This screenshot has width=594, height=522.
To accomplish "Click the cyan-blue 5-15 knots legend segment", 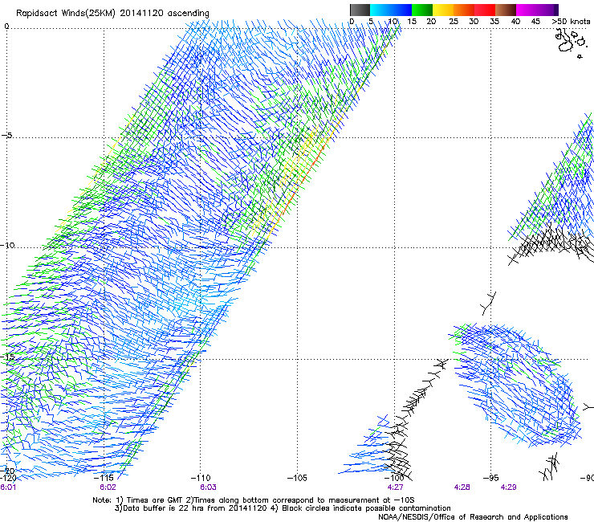I will tap(391, 10).
